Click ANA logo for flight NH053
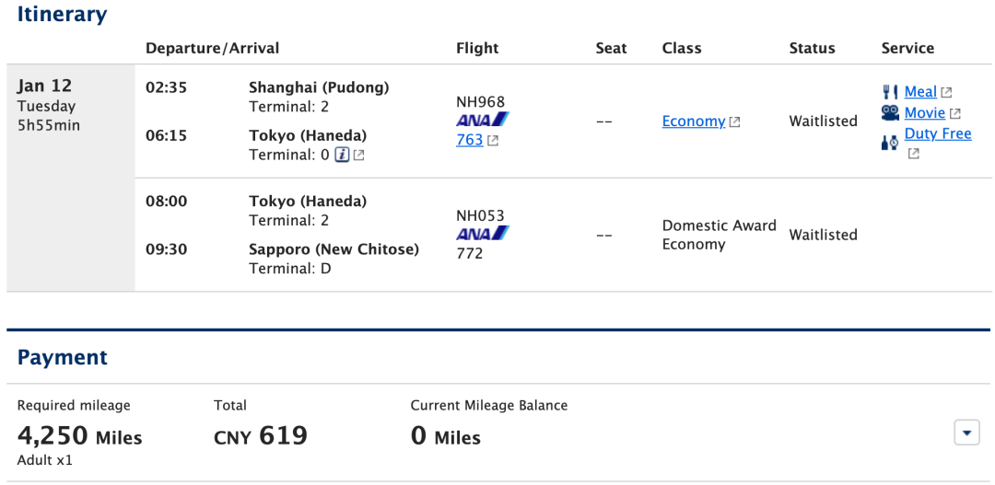 (x=482, y=234)
